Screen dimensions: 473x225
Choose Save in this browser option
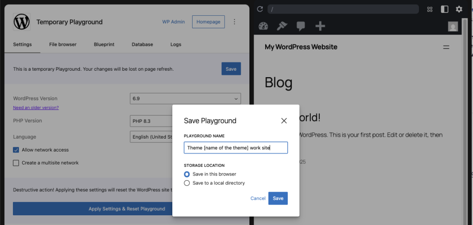pos(187,174)
